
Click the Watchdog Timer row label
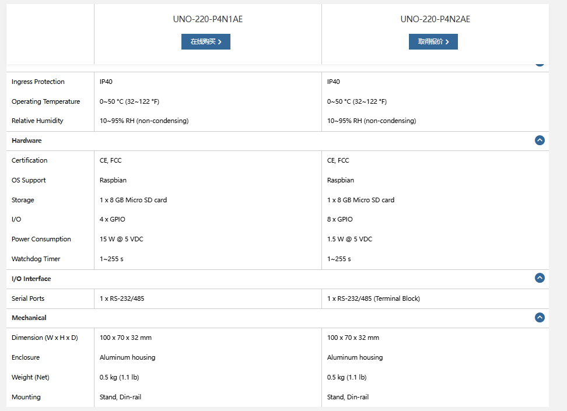36,259
